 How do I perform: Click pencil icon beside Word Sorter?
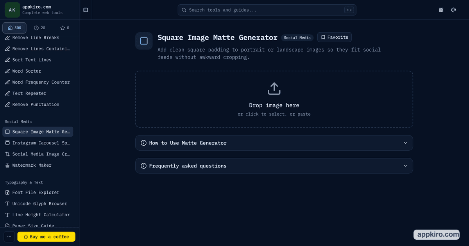pyautogui.click(x=7, y=71)
